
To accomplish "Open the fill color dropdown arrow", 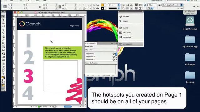I will 105,5.
